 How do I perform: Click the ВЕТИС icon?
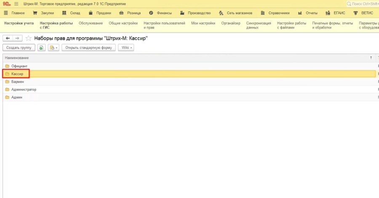tap(355, 13)
